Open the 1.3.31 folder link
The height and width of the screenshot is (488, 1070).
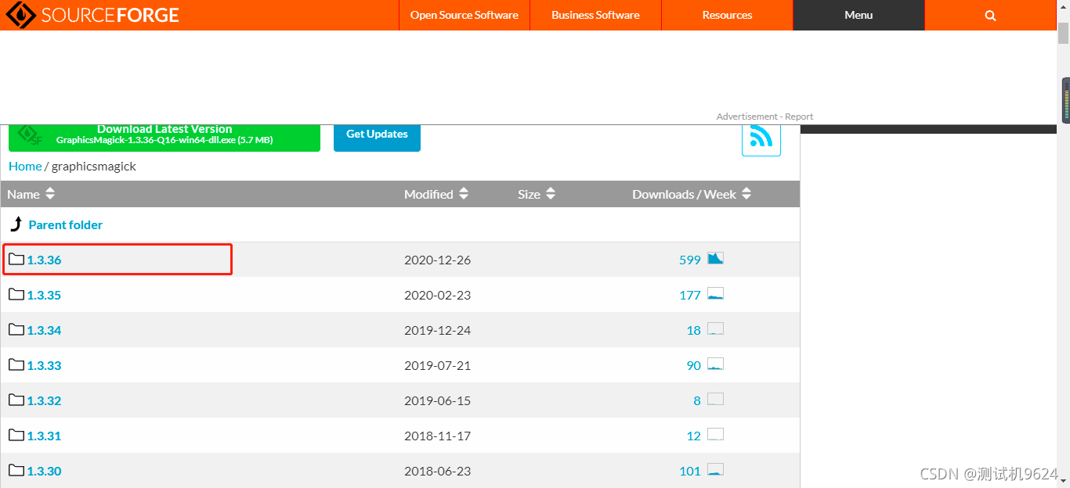coord(44,436)
